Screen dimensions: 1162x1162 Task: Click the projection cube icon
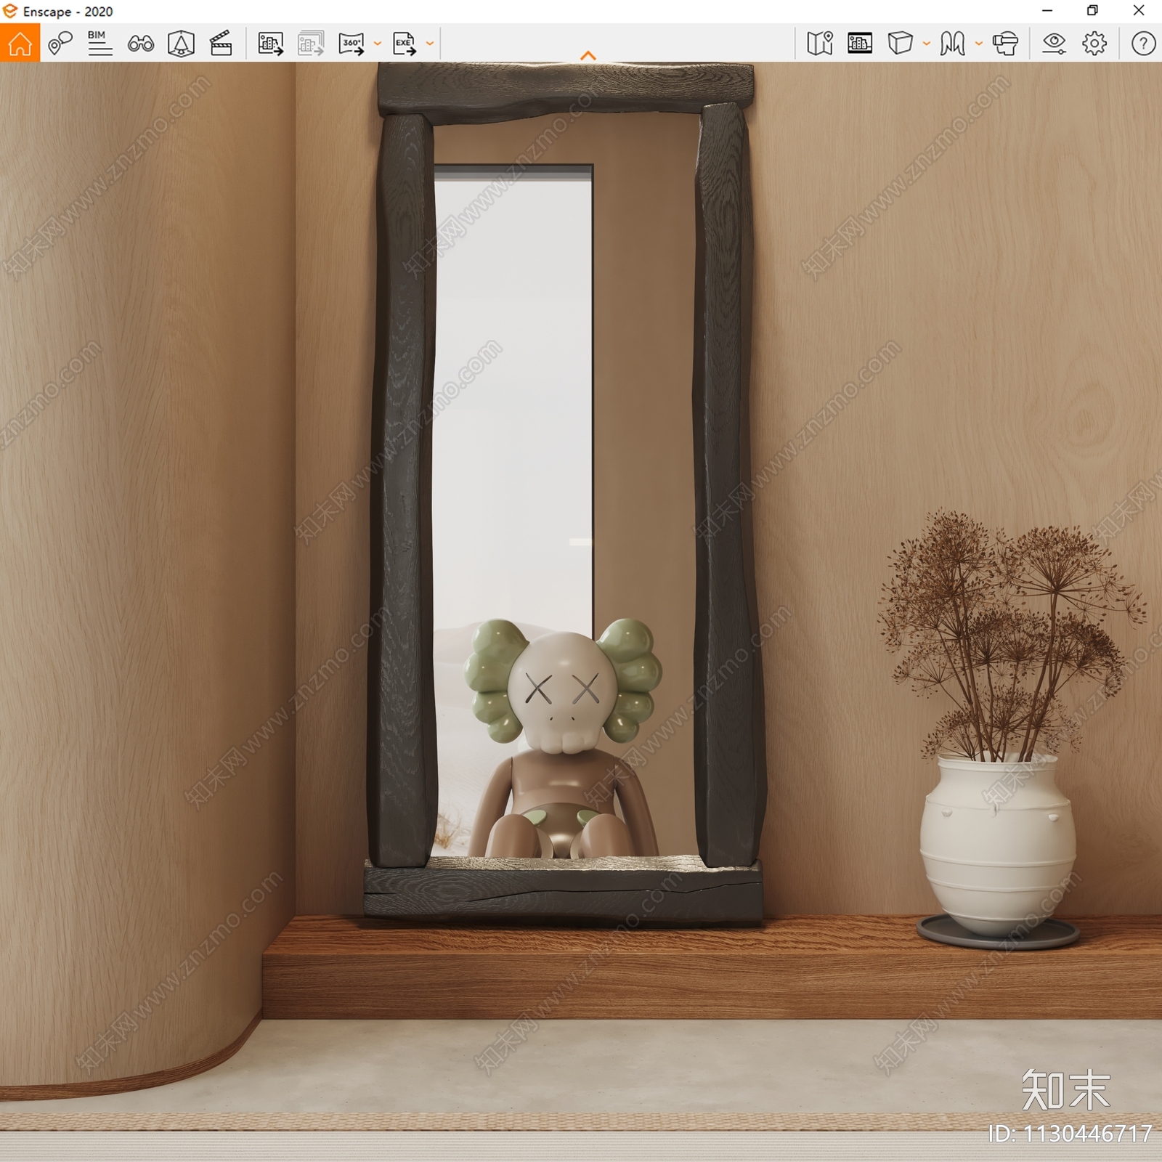pyautogui.click(x=901, y=44)
